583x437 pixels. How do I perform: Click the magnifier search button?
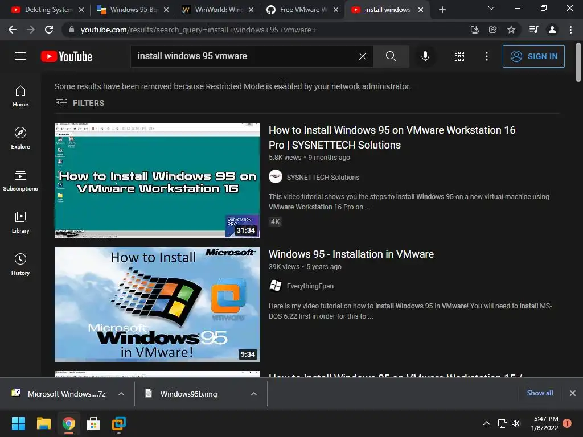coord(391,56)
